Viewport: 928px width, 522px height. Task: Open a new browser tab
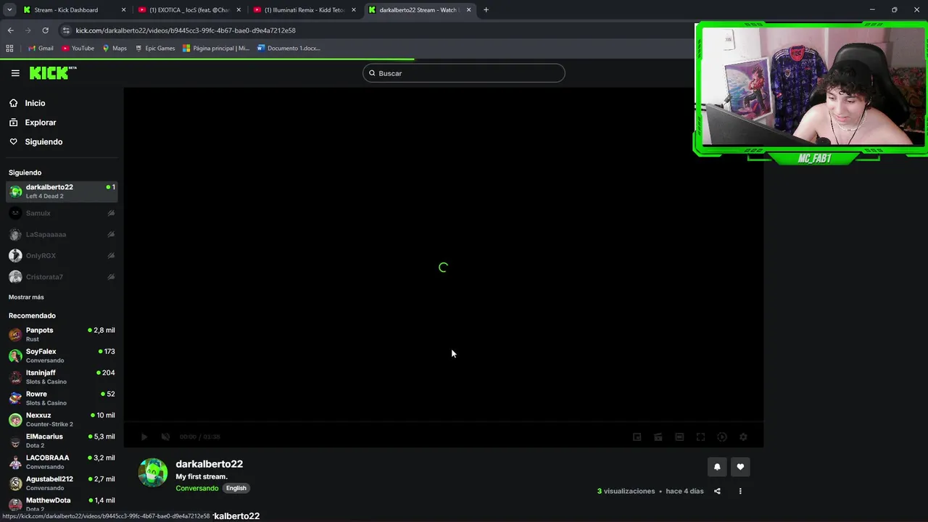[x=486, y=10]
